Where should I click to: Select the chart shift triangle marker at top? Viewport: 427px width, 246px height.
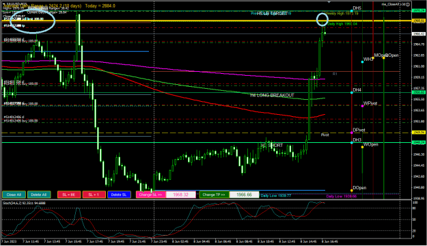coord(329,2)
